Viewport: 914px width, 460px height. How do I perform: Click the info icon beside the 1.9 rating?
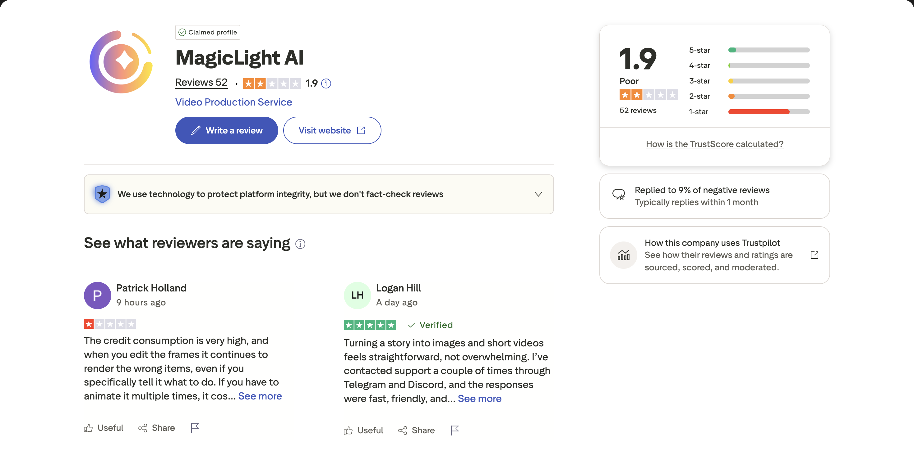click(326, 83)
